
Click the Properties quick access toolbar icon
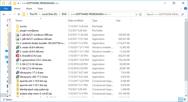(10, 3)
